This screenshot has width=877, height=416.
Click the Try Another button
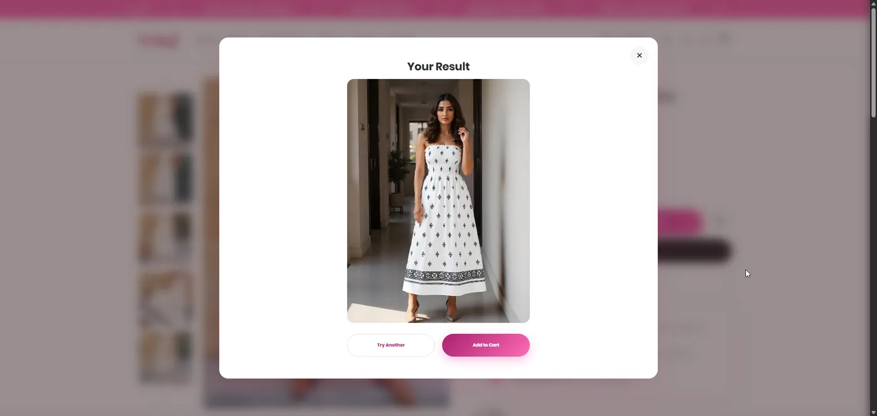(x=391, y=345)
